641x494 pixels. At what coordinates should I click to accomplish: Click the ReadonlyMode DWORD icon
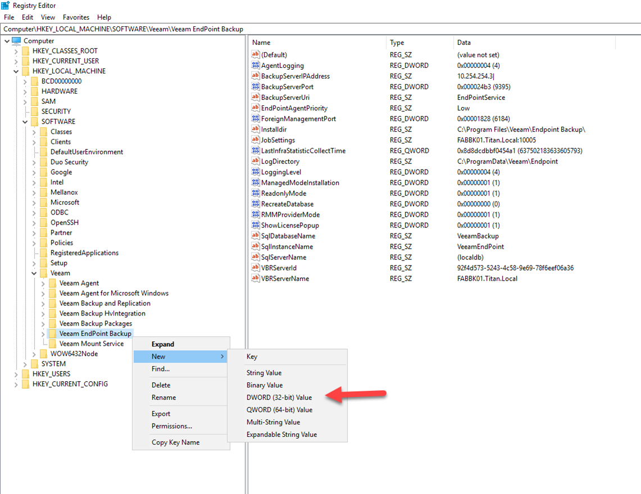click(x=256, y=193)
